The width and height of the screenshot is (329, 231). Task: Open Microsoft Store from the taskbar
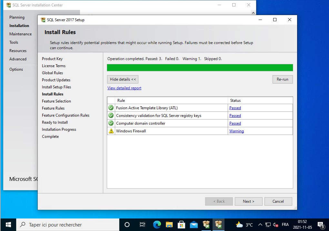[x=182, y=224]
